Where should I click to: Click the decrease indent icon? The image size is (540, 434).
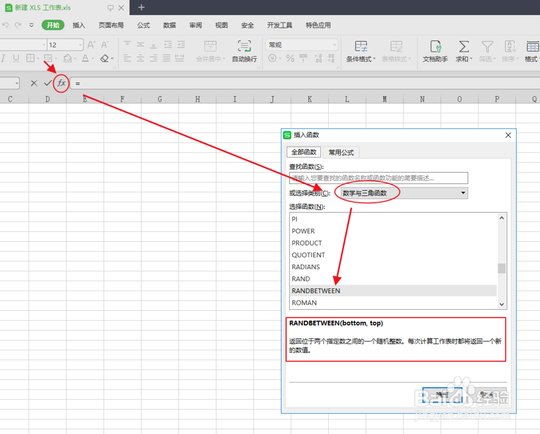pyautogui.click(x=168, y=45)
